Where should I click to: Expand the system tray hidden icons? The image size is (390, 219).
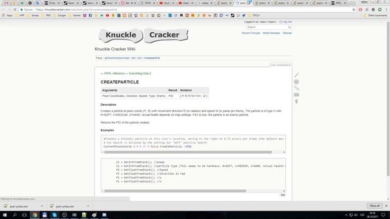346,215
